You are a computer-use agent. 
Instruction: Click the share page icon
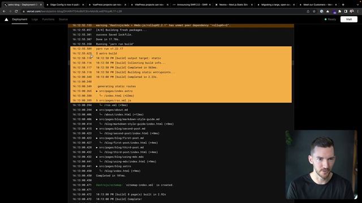pos(308,11)
